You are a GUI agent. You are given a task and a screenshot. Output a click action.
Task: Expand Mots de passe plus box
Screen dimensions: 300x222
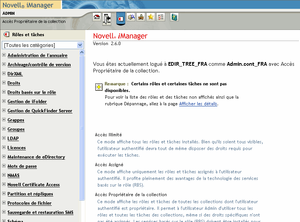(x=4, y=165)
